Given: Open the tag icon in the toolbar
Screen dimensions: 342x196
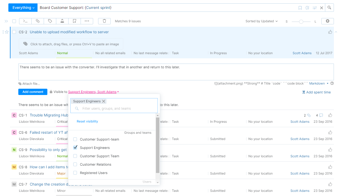Looking at the screenshot, I should click(x=50, y=21).
